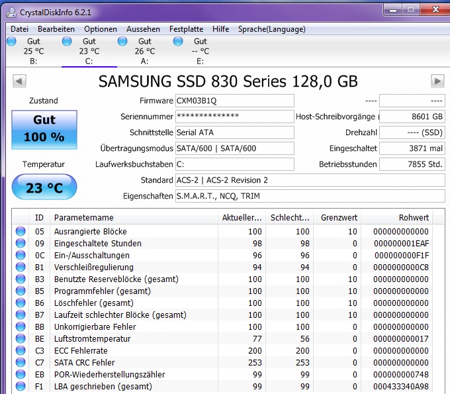The height and width of the screenshot is (394, 450).
Task: Click the SAMSUNG SSD 830 Series title
Action: (x=228, y=81)
